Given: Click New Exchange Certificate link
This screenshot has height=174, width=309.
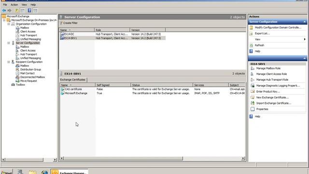Looking at the screenshot, I should click(272, 98).
